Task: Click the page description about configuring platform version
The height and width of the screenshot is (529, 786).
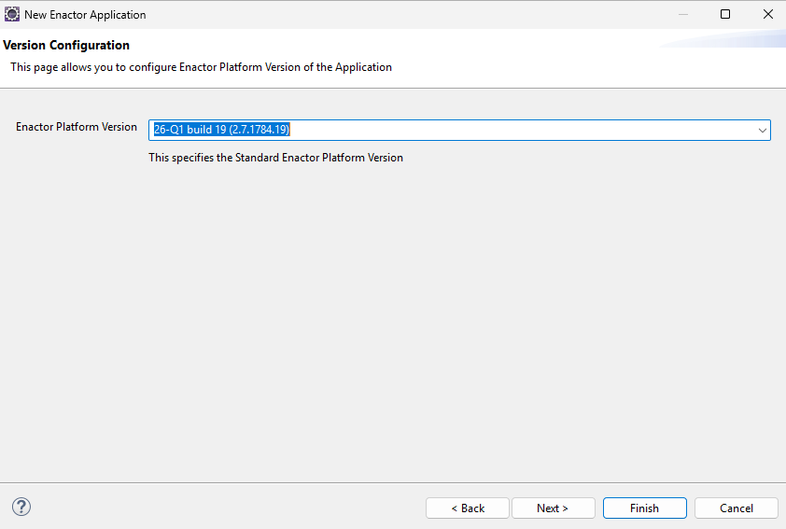Action: [x=201, y=67]
